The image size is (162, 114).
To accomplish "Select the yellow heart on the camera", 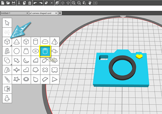I will coord(139,57).
